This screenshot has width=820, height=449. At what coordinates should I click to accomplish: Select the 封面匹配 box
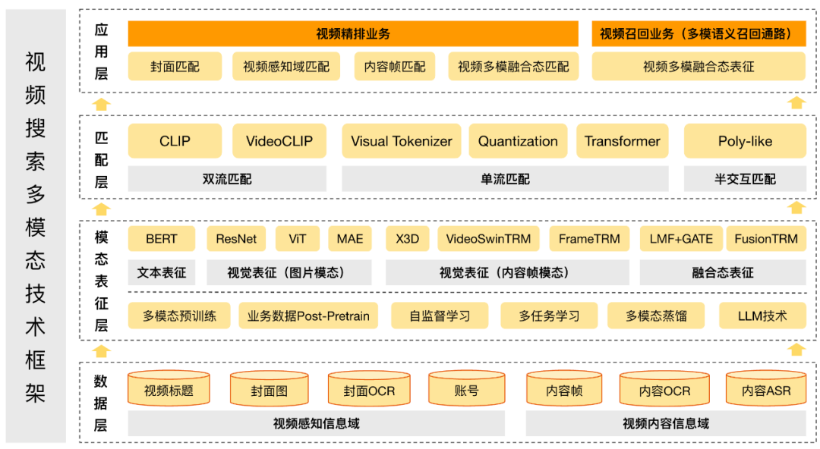[x=175, y=67]
